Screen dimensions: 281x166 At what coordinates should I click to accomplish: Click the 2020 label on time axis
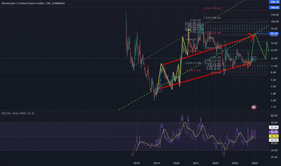[x=176, y=163]
